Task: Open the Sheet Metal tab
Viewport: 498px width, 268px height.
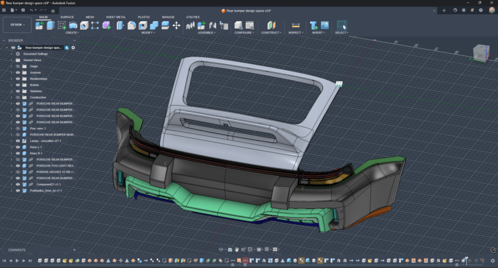Action: coord(115,17)
